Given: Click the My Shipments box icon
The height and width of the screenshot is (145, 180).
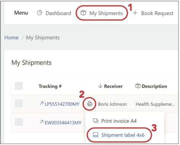Looking at the screenshot, I should [83, 13].
